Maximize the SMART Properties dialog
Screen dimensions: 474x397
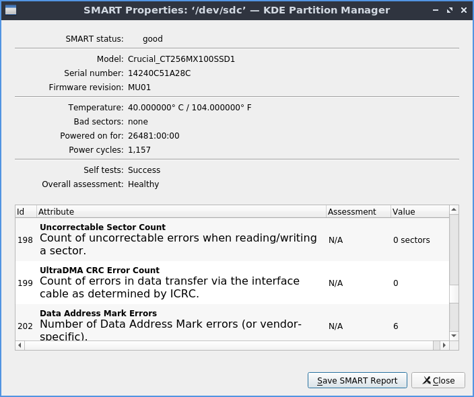point(449,10)
